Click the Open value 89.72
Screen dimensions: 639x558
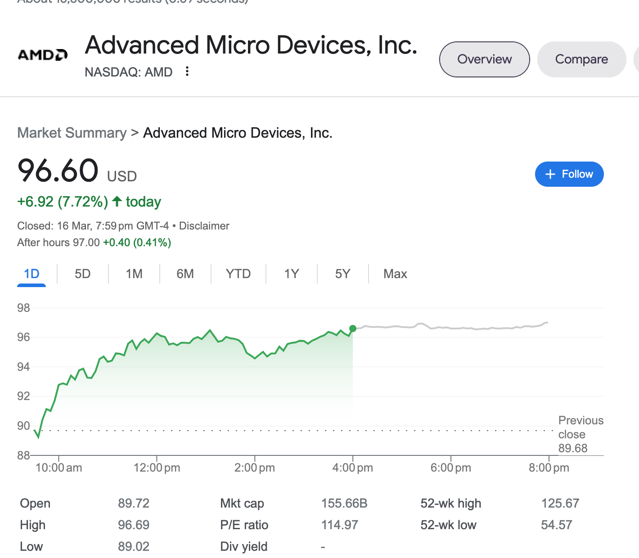(134, 503)
